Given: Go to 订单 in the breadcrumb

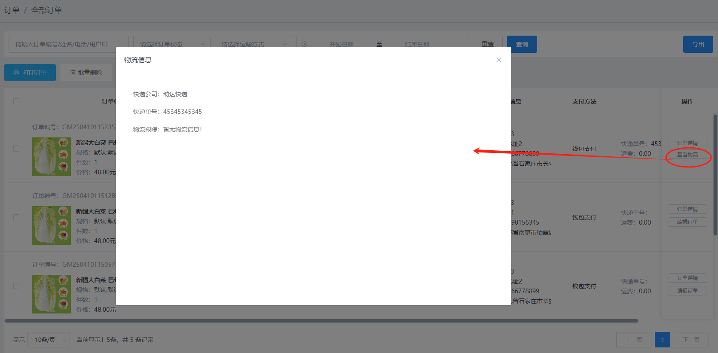Looking at the screenshot, I should pyautogui.click(x=12, y=10).
